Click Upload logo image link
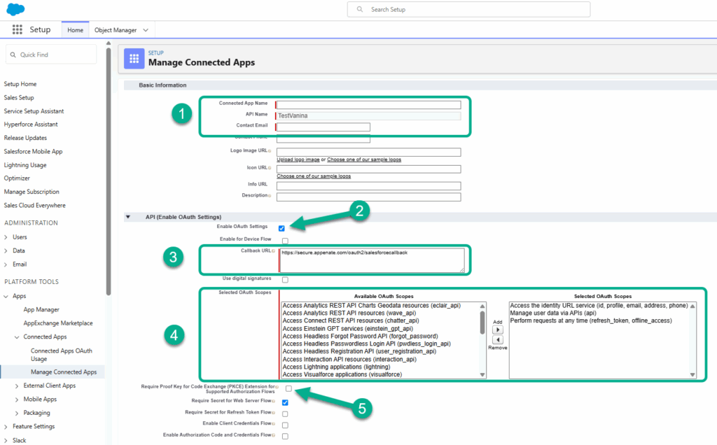Screen dimensions: 717x445 pyautogui.click(x=298, y=160)
